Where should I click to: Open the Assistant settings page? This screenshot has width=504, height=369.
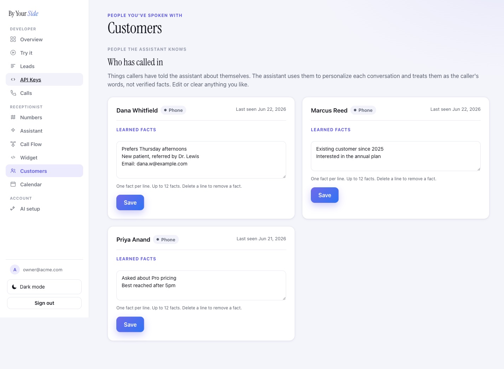click(44, 131)
